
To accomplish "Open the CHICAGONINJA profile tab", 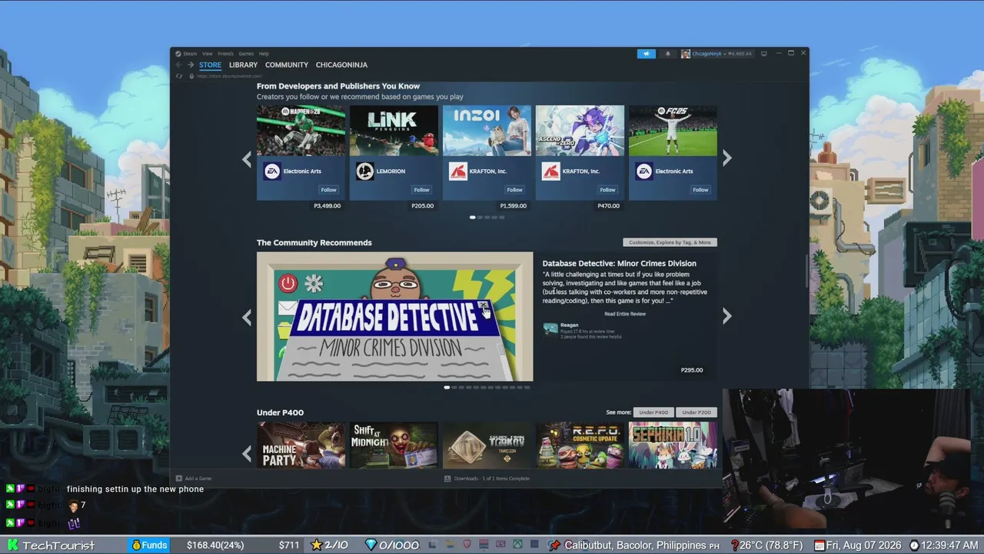I will (x=341, y=65).
